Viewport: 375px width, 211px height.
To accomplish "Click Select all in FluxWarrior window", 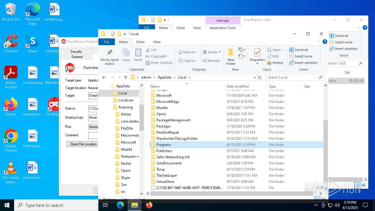I will 339,36.
